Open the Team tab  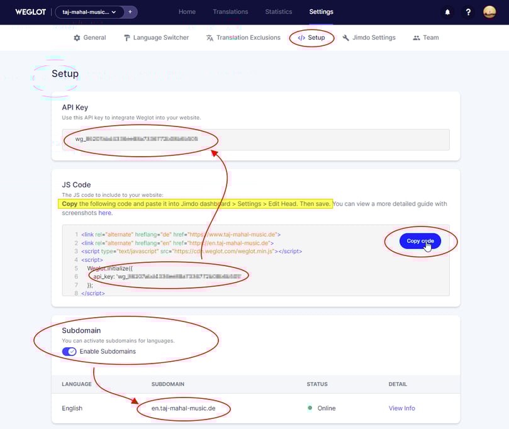(x=425, y=38)
